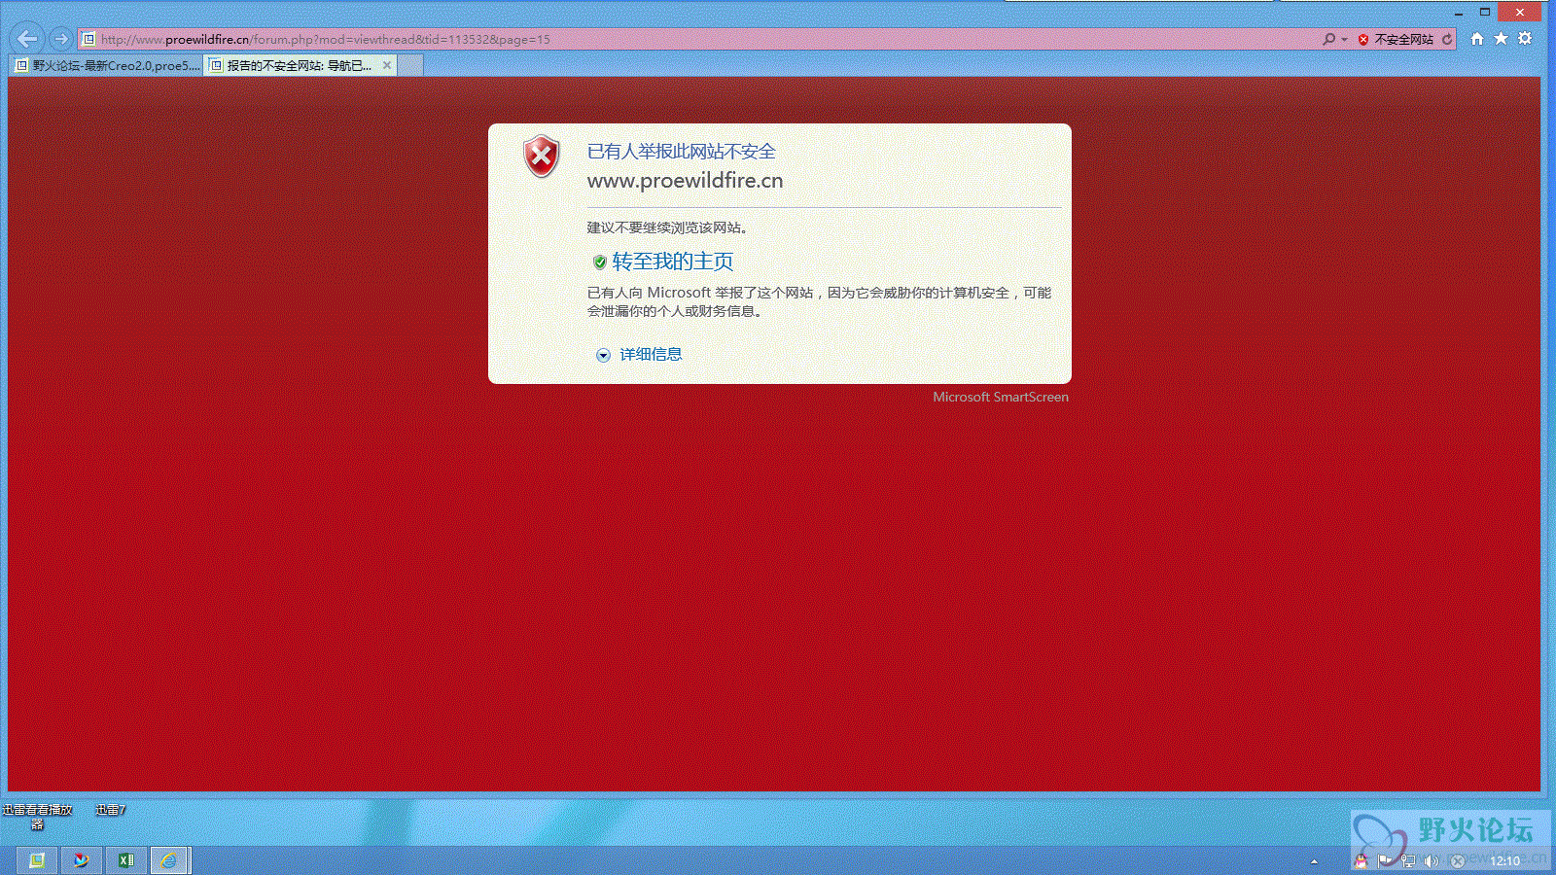The height and width of the screenshot is (875, 1556).
Task: Open the colorful bird app in taskbar
Action: [82, 860]
